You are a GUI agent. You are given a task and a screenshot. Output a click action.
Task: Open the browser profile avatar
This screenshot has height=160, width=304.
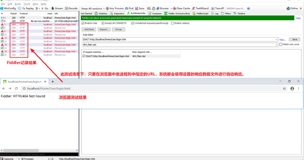pos(292,88)
